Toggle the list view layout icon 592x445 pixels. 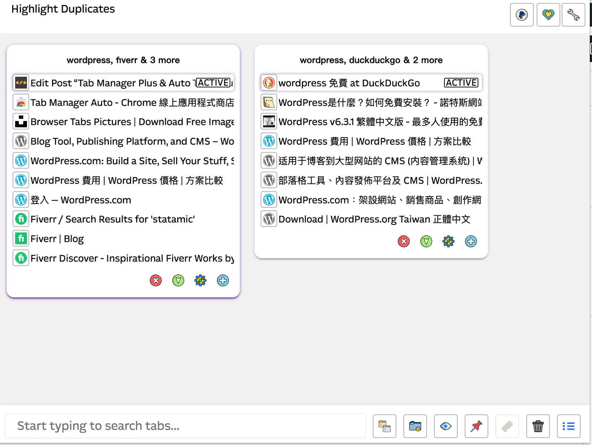[x=568, y=426]
